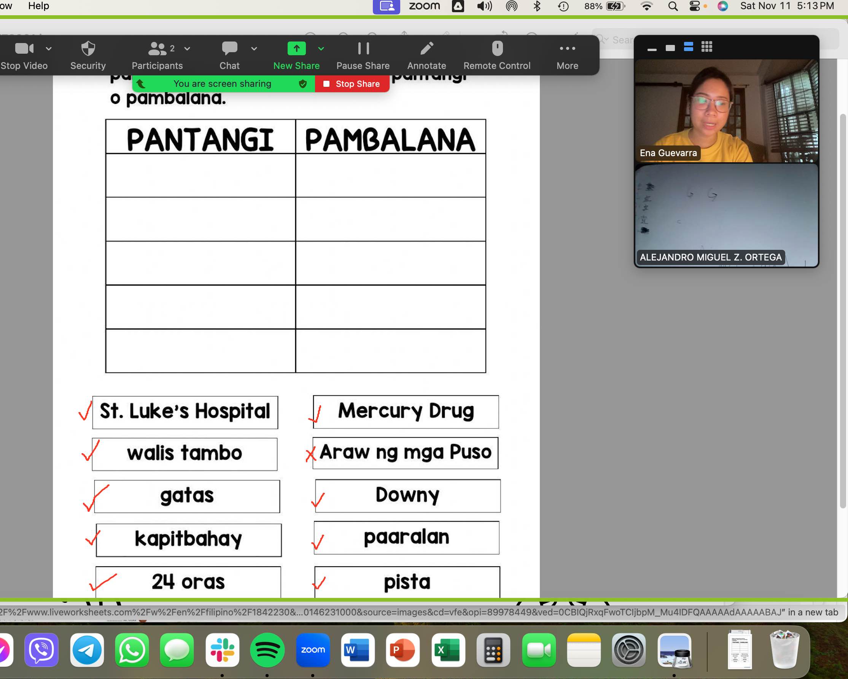Screen dimensions: 848x679
Task: Click the paaralan word box
Action: [x=407, y=538]
